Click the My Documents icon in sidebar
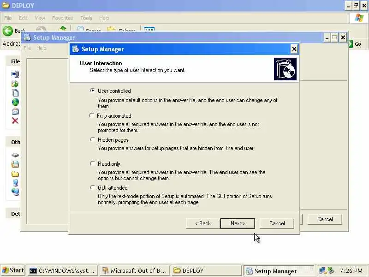This screenshot has width=369, height=277. 15,164
